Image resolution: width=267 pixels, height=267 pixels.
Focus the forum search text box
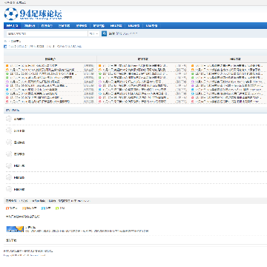[x=47, y=33]
